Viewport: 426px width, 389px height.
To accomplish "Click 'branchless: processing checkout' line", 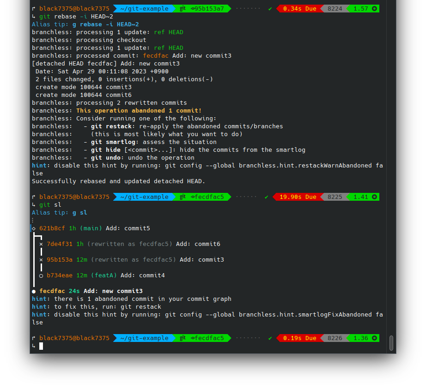I will 89,40.
